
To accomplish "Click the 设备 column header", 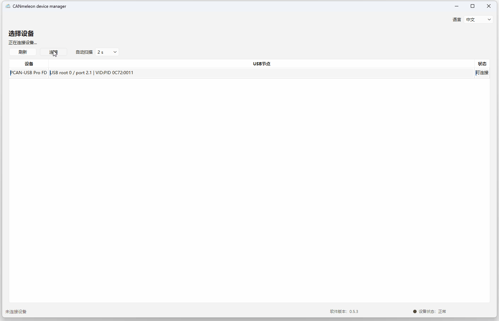I will [x=29, y=64].
